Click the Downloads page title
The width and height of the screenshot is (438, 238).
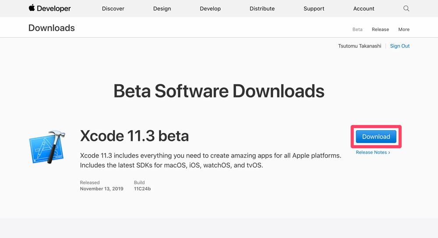(52, 28)
